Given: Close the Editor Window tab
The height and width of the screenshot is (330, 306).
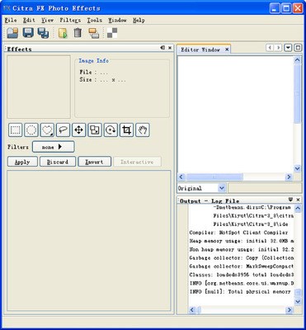Looking at the screenshot, I should click(227, 49).
